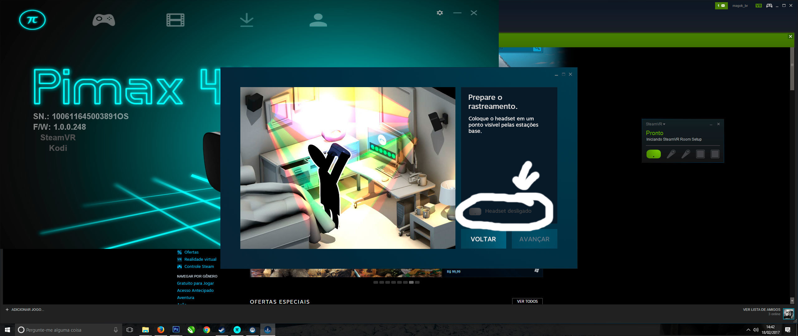Enter Big Picture mode with gamepad icon
Viewport: 798px width, 336px height.
click(769, 6)
